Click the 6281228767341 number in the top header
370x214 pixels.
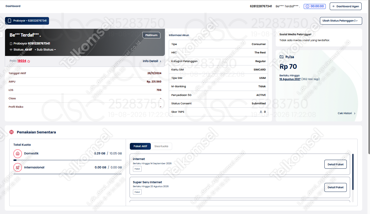(x=261, y=6)
